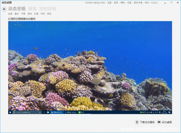
Task: Open the 动态壁纸 tab
Action: [17, 9]
